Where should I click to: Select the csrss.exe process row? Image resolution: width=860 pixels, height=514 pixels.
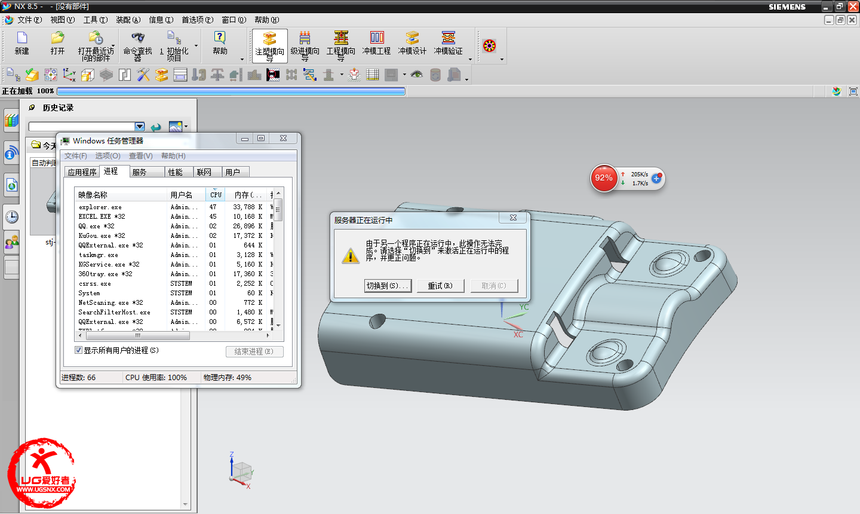(x=174, y=283)
